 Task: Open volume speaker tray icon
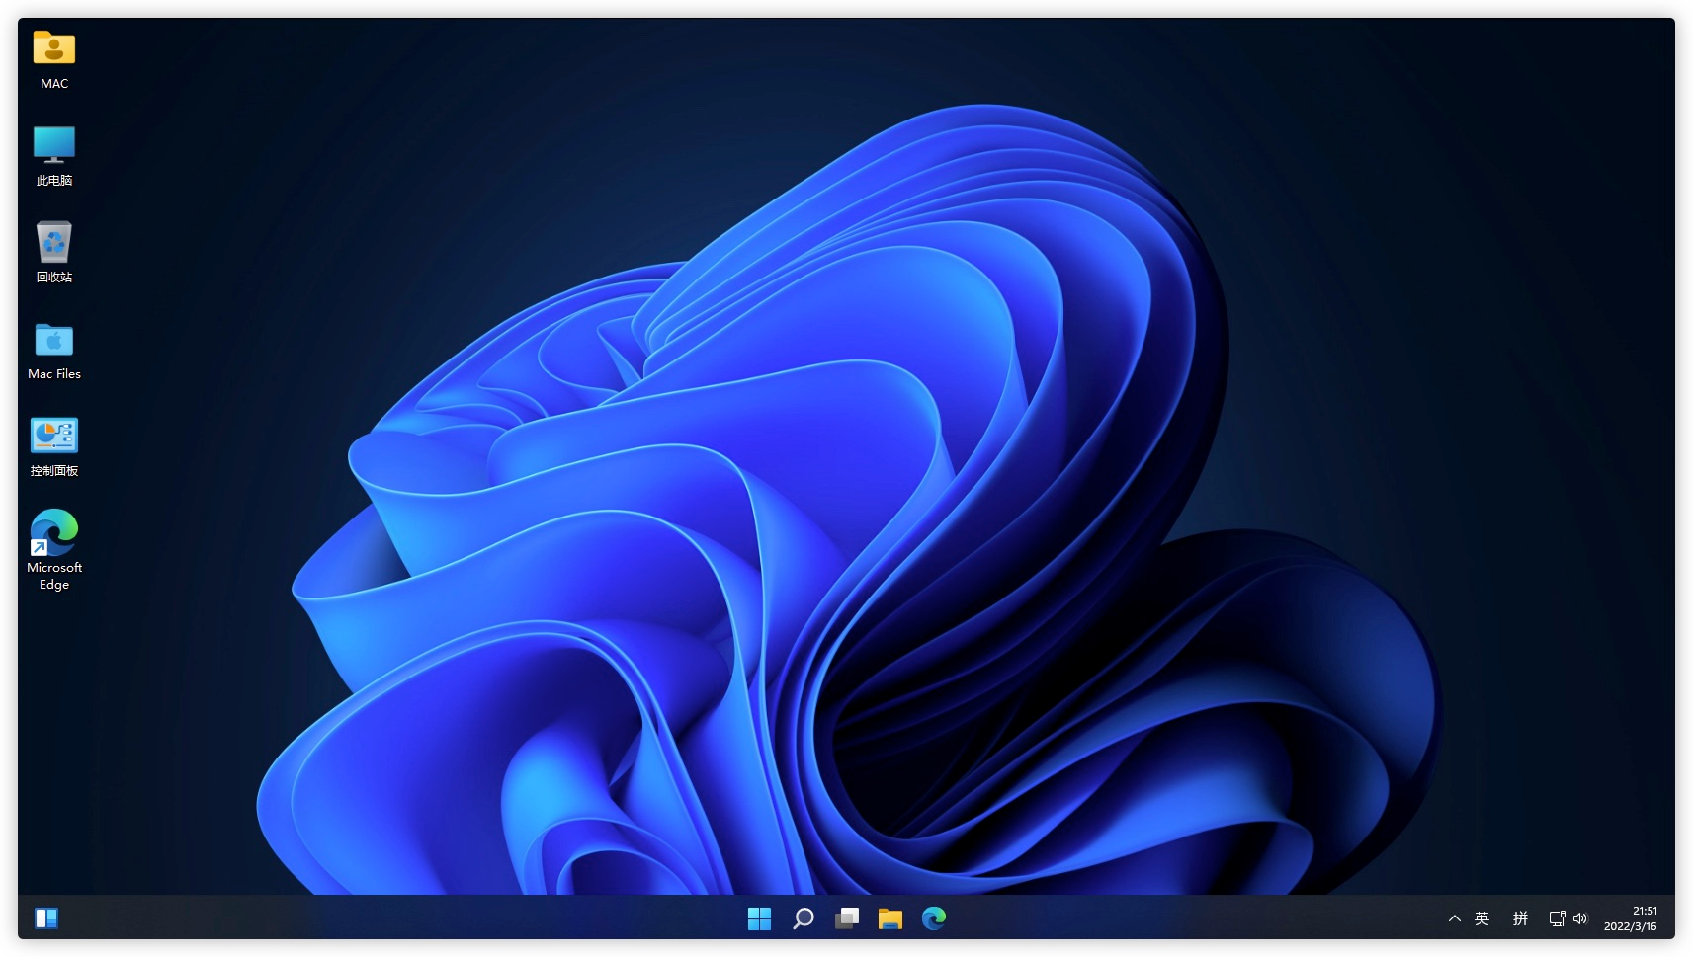(1579, 918)
